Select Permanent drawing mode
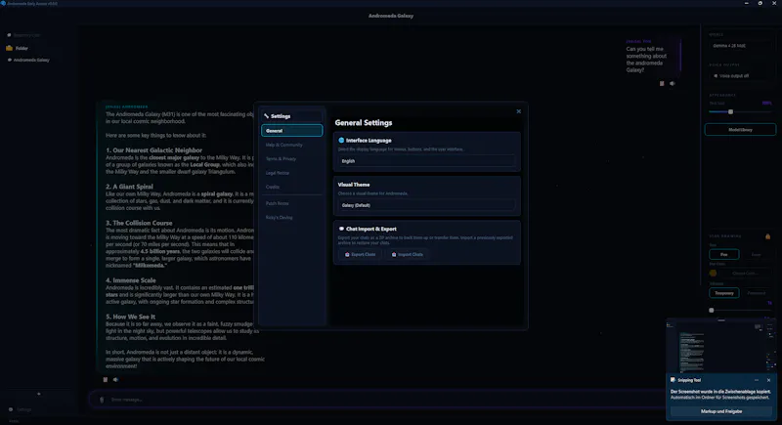782x425 pixels. (756, 293)
